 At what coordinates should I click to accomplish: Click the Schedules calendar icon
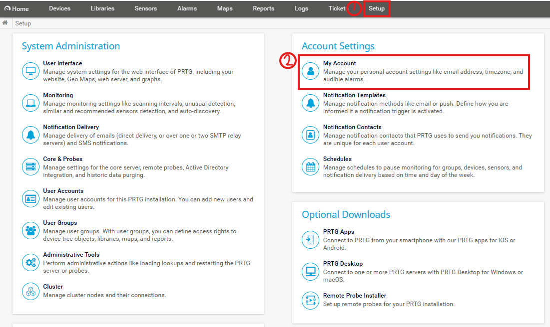(310, 166)
